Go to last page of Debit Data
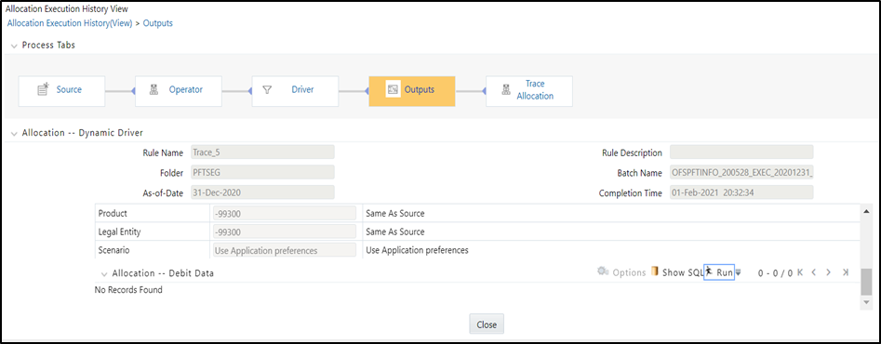The image size is (881, 344). [845, 272]
